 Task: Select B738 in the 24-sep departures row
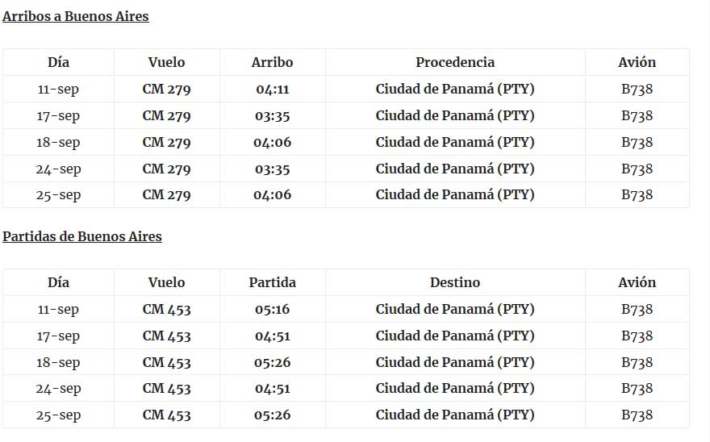point(637,388)
